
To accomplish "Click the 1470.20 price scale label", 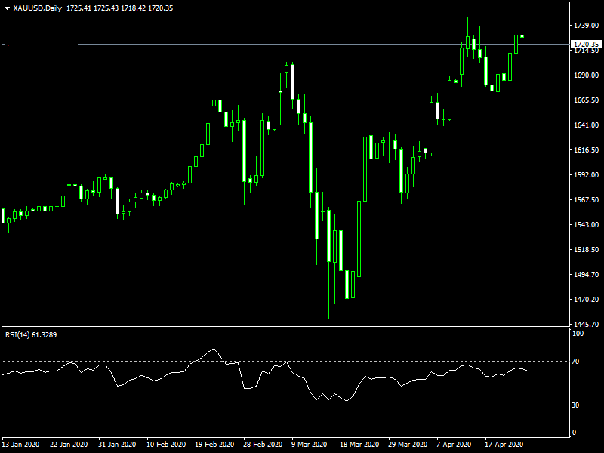I will tap(587, 299).
